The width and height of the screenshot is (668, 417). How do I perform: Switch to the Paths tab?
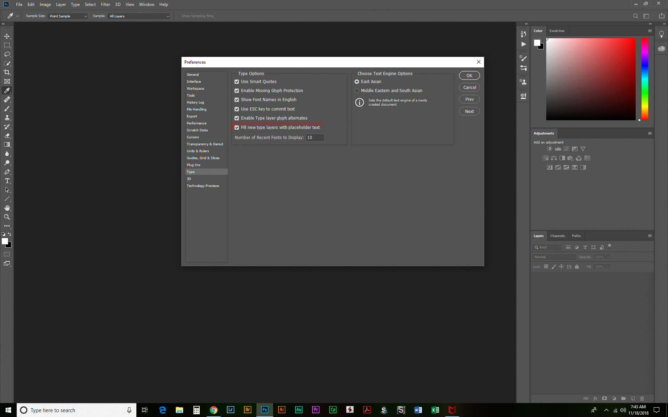click(576, 236)
